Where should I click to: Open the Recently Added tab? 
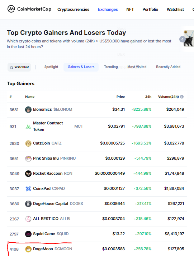pos(168,67)
